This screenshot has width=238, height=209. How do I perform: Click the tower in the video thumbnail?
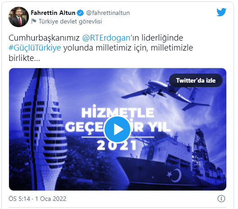[x=43, y=129]
